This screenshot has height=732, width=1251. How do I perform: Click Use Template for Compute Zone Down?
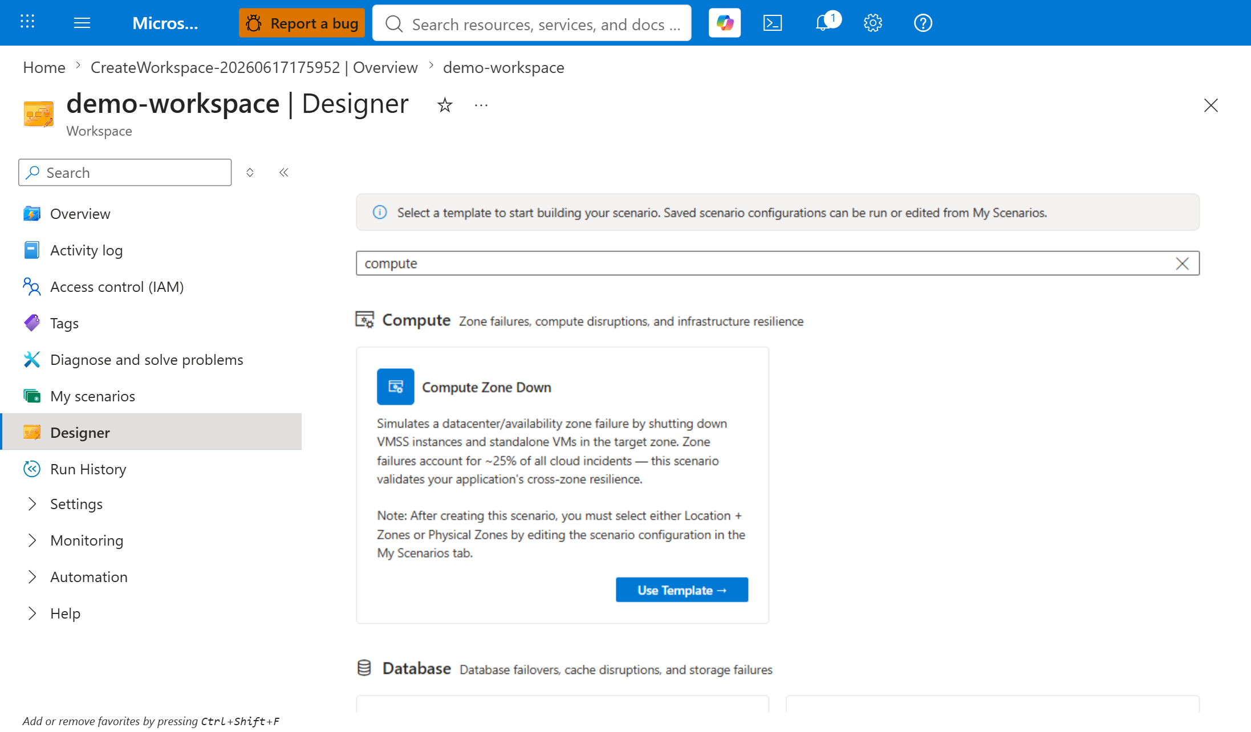click(682, 590)
